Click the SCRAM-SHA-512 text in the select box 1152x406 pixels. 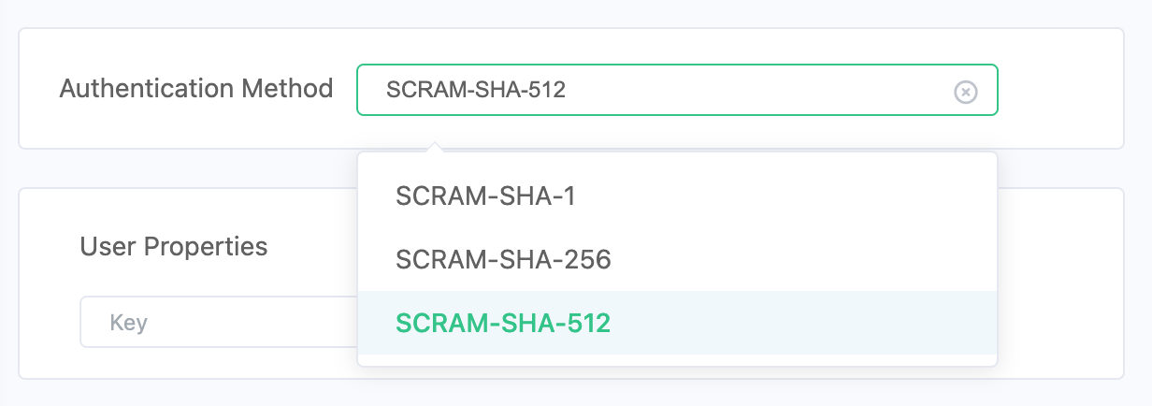pos(476,91)
